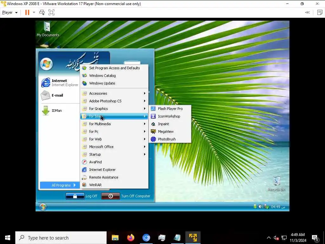Click the Log Off button
This screenshot has height=244, width=325.
pos(82,196)
